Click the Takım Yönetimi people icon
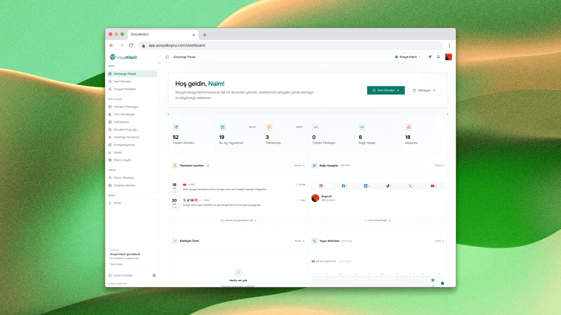561x315 pixels. 110,178
